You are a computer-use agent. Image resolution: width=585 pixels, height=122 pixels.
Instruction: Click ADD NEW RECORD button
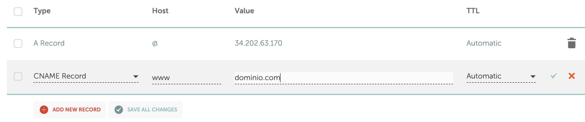70,110
